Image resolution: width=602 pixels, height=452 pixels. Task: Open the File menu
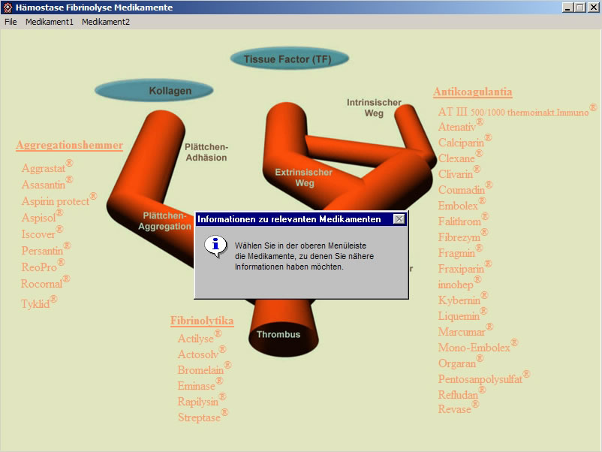(x=11, y=22)
